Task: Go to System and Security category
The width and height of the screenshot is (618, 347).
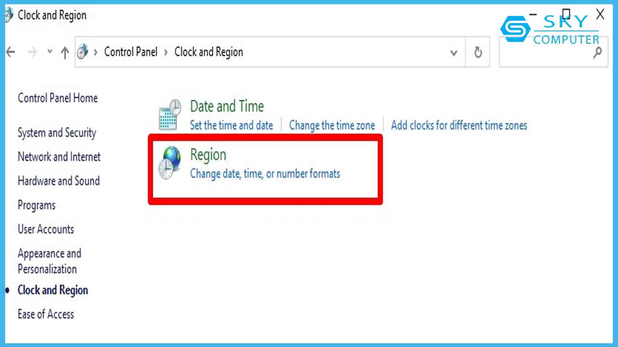Action: pyautogui.click(x=57, y=133)
